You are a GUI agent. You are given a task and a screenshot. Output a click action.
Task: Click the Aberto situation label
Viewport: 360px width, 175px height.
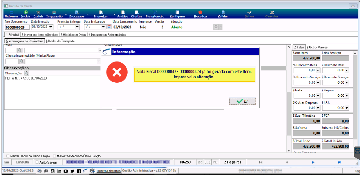pyautogui.click(x=177, y=27)
